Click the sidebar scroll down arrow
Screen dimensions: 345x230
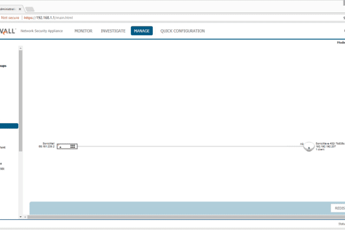click(21, 217)
